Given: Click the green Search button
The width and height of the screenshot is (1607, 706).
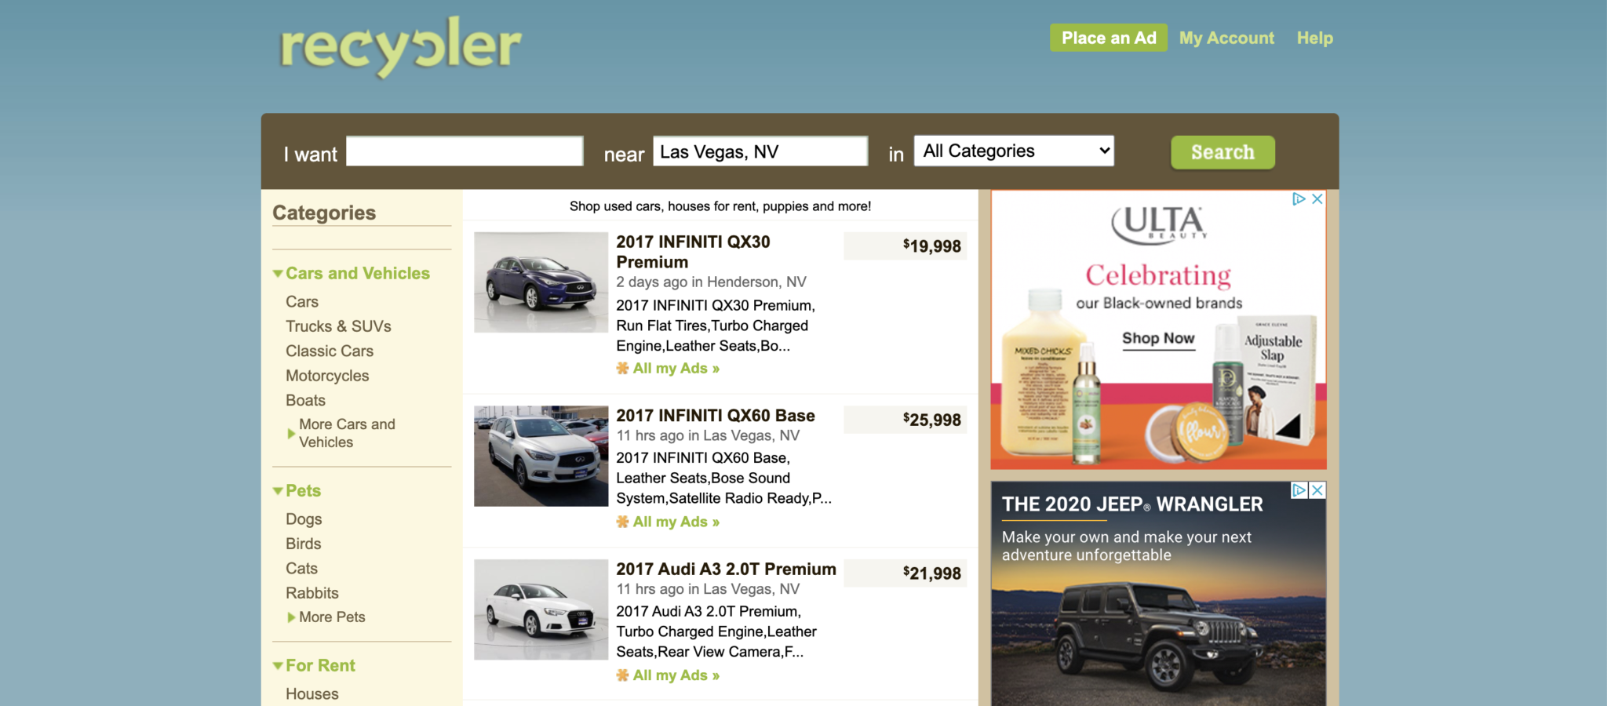Looking at the screenshot, I should [1223, 152].
